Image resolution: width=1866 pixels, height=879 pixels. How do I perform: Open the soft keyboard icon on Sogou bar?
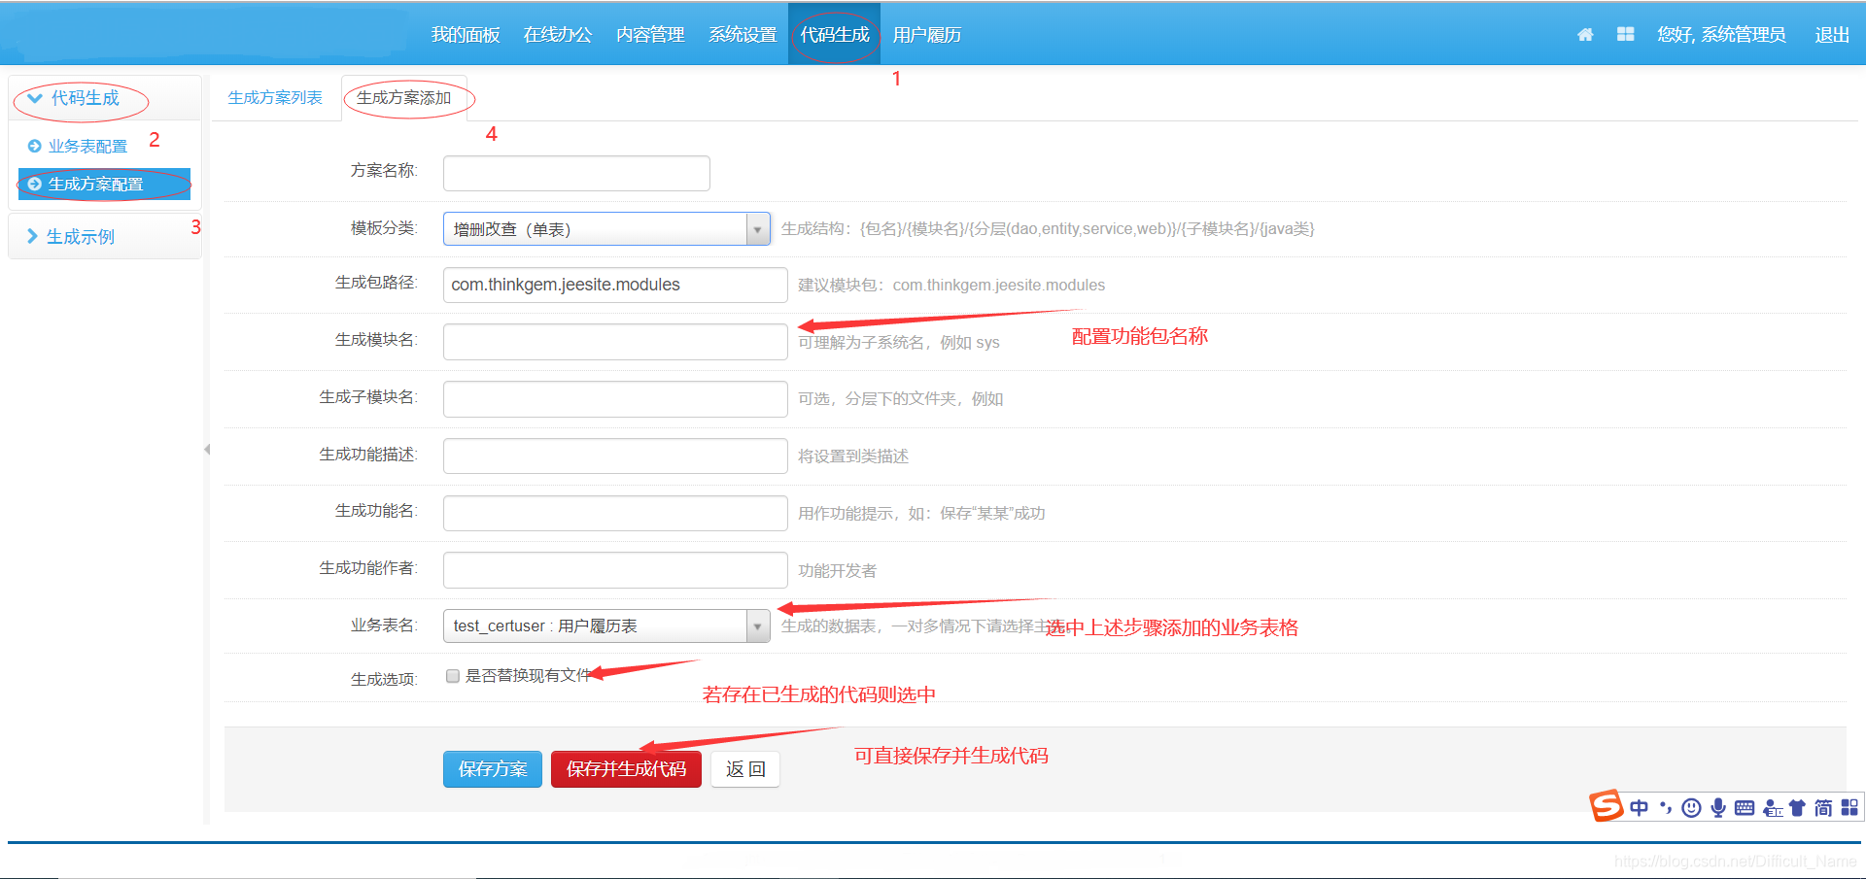1745,808
